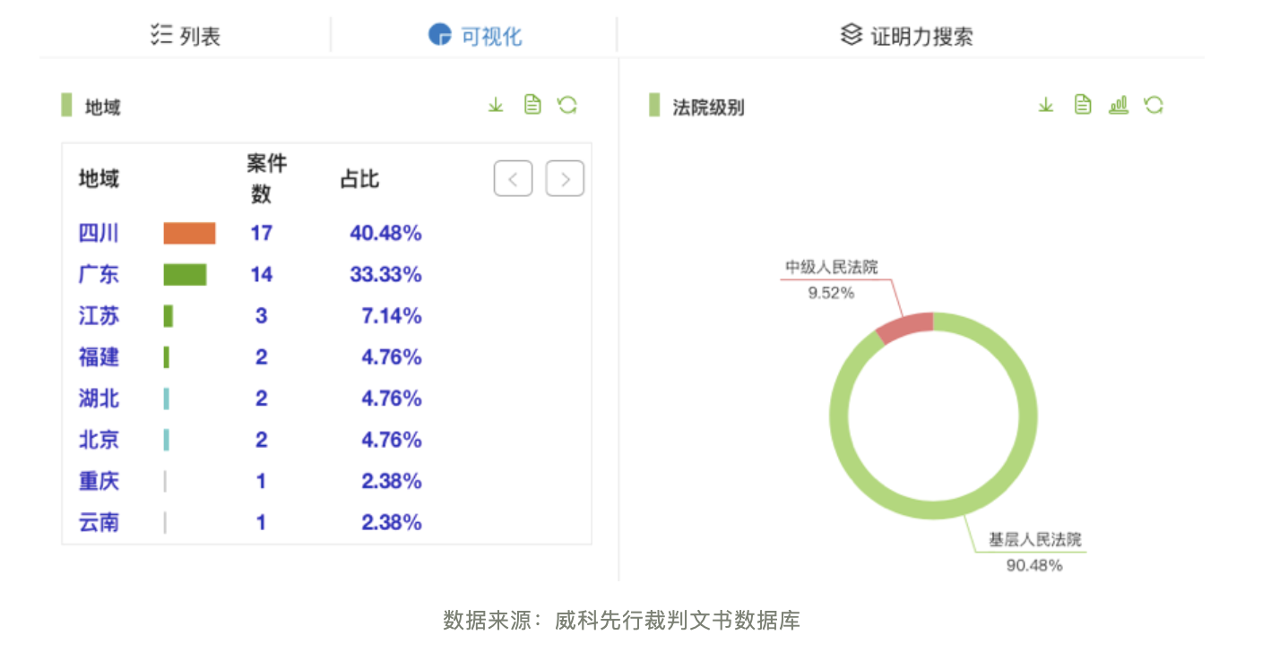1271x652 pixels.
Task: Click the red 中级人民法院 donut segment
Action: pyautogui.click(x=904, y=328)
